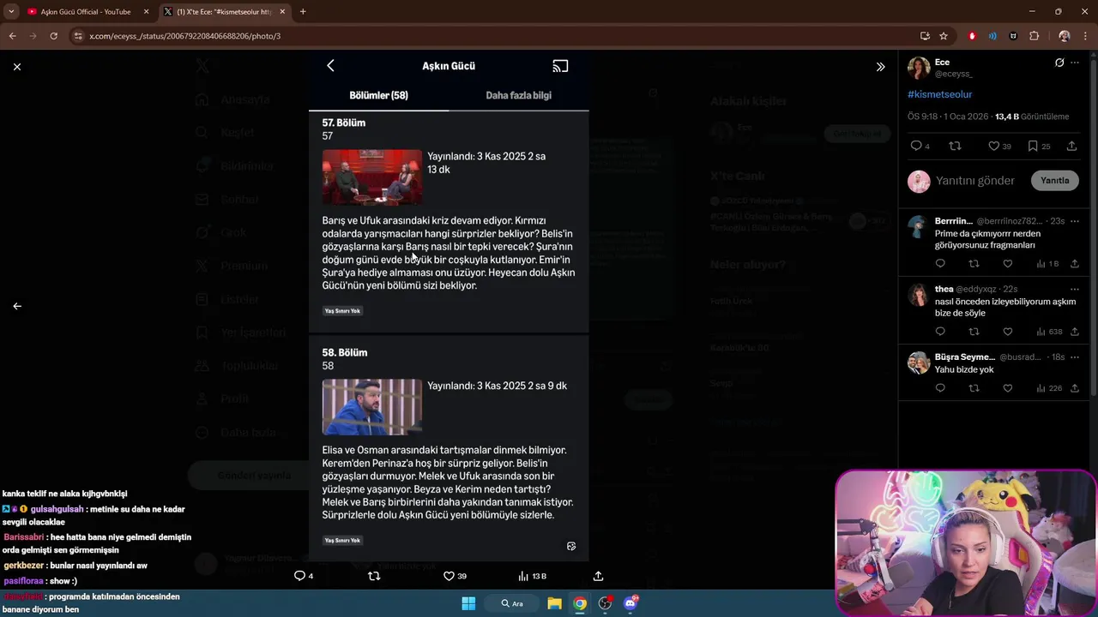
Task: Repost Berrrin's comment
Action: 974,264
